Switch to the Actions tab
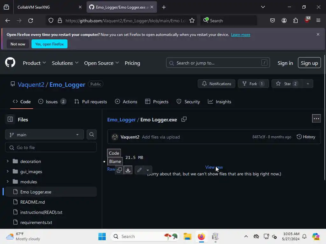The height and width of the screenshot is (244, 326). pyautogui.click(x=126, y=101)
